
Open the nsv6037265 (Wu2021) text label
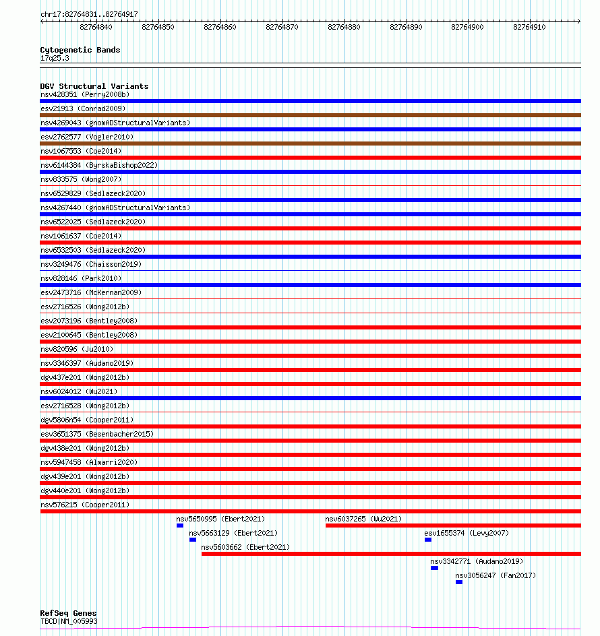click(x=364, y=519)
